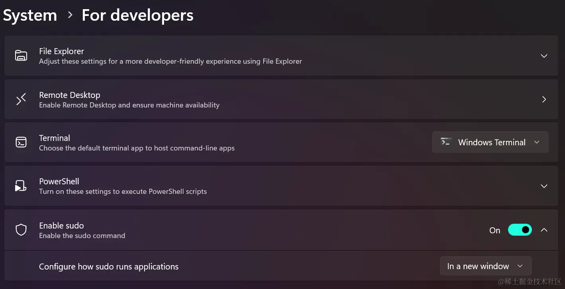Expand the File Explorer settings section
Image resolution: width=565 pixels, height=289 pixels.
[544, 56]
